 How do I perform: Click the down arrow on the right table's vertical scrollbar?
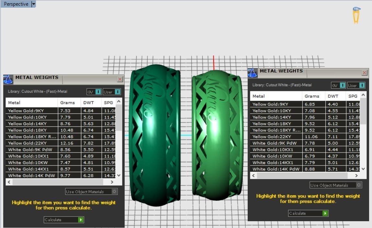coord(363,169)
